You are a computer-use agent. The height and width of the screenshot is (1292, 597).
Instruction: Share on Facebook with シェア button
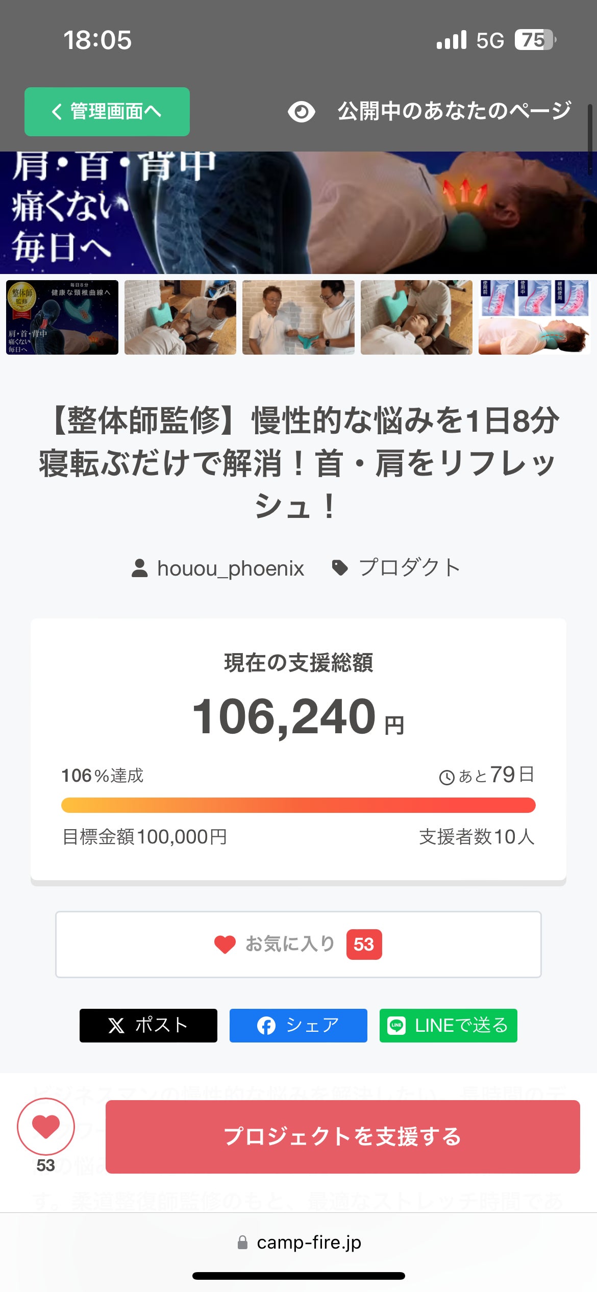pyautogui.click(x=298, y=1025)
